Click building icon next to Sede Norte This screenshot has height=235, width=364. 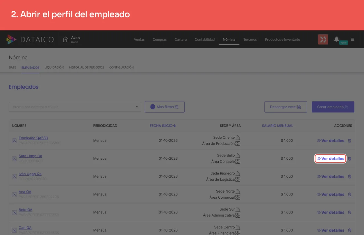tap(238, 191)
